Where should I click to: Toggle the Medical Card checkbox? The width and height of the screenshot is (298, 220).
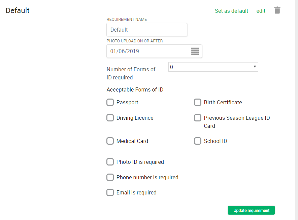coord(110,141)
